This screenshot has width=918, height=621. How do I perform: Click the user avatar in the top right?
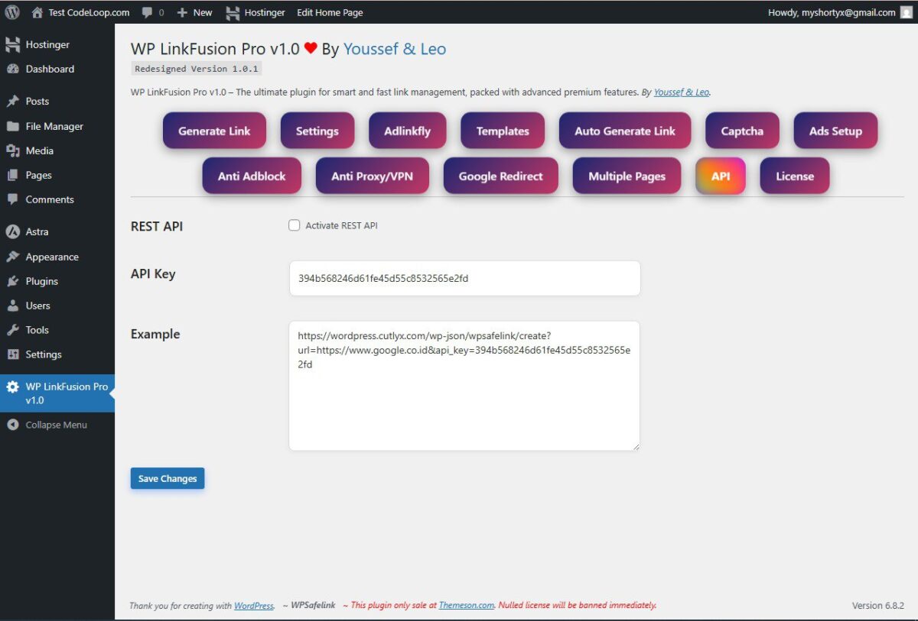pyautogui.click(x=907, y=12)
